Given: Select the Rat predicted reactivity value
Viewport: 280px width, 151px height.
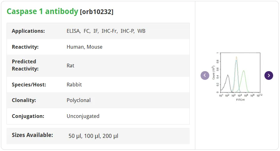Looking at the screenshot, I should point(70,66).
